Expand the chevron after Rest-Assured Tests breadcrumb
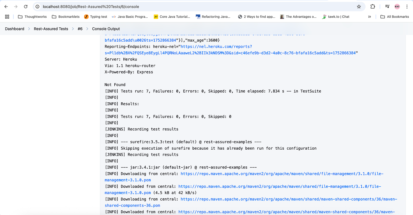Viewport: 413px width, 215px height. [73, 29]
